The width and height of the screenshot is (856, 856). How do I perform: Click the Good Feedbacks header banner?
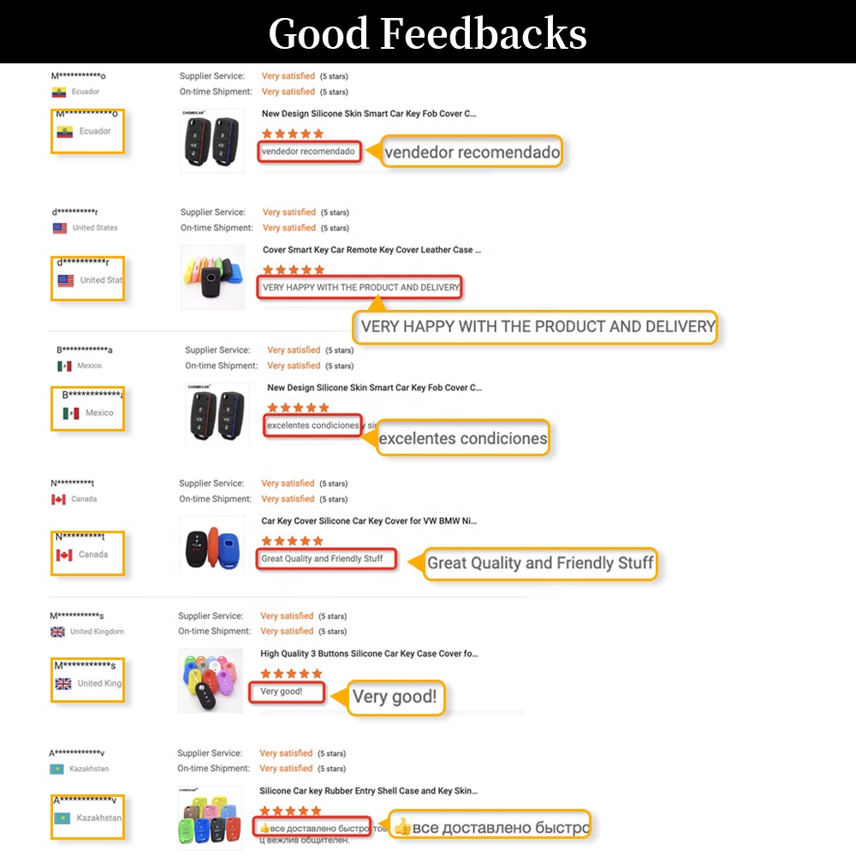pos(427,33)
